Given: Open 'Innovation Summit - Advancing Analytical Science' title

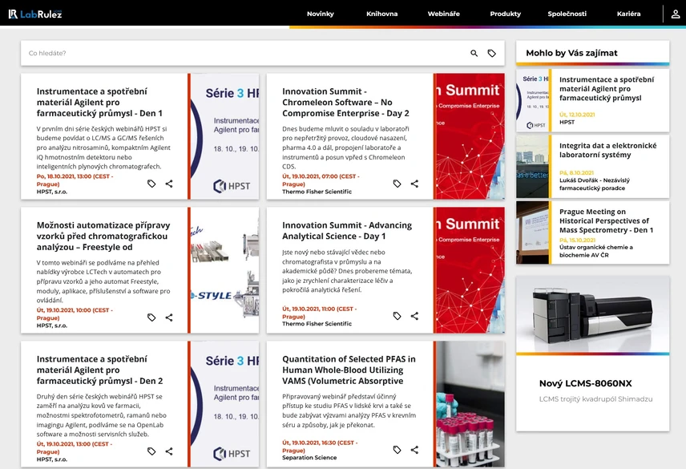Looking at the screenshot, I should click(347, 231).
